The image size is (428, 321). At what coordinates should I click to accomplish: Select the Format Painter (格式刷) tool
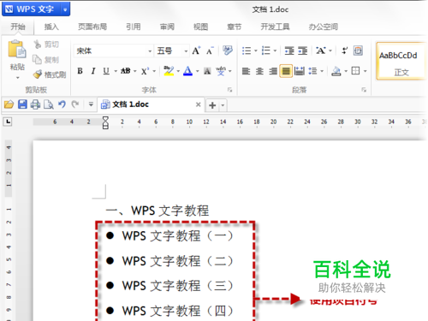pos(50,74)
